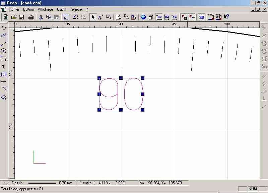
Task: Click the blue globe view icon
Action: click(143, 17)
